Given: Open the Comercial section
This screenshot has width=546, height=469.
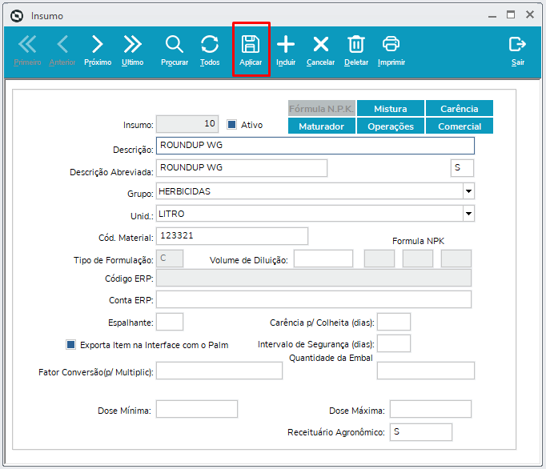Looking at the screenshot, I should pyautogui.click(x=460, y=126).
